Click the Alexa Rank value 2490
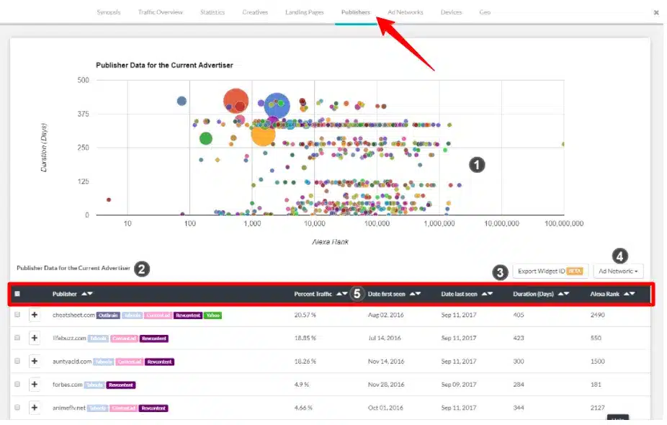This screenshot has width=667, height=425. (x=598, y=315)
